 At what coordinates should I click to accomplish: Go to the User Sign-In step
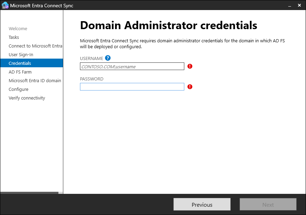(x=21, y=55)
